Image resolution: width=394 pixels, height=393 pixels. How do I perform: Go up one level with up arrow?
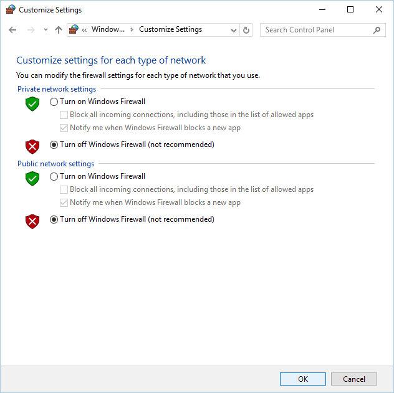[59, 30]
